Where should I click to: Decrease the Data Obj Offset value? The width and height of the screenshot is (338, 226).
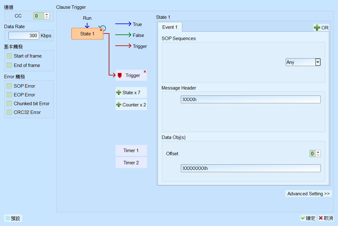pos(318,155)
